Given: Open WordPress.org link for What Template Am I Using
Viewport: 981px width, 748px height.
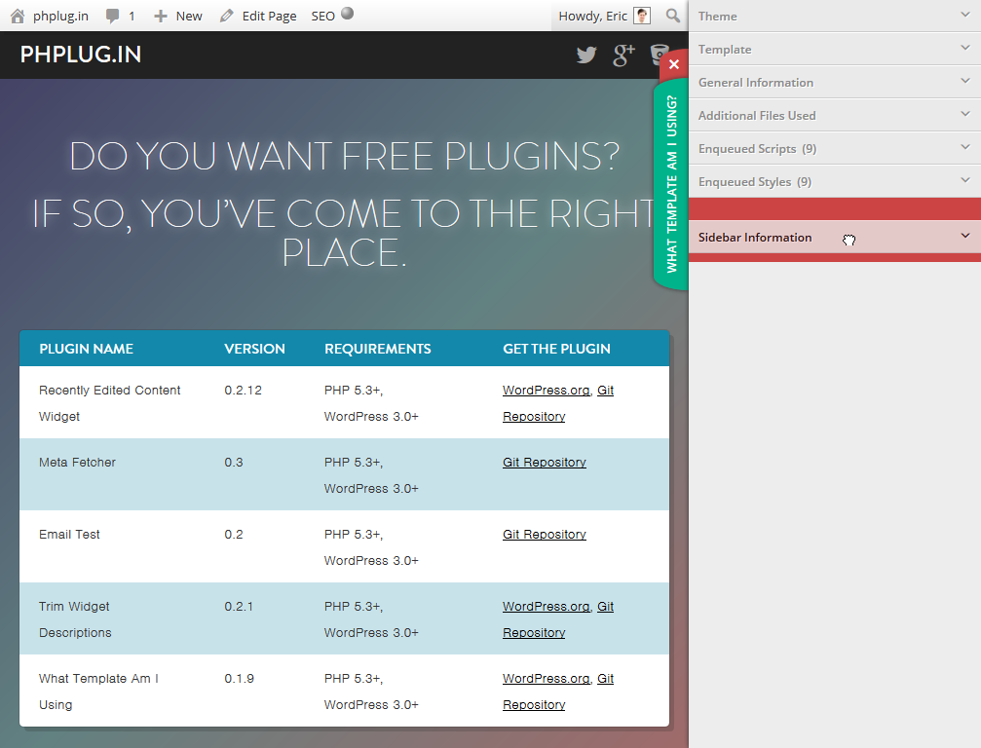Looking at the screenshot, I should pos(546,679).
